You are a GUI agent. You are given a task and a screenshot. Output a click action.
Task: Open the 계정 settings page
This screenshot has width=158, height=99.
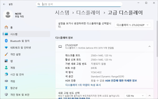tap(27, 68)
